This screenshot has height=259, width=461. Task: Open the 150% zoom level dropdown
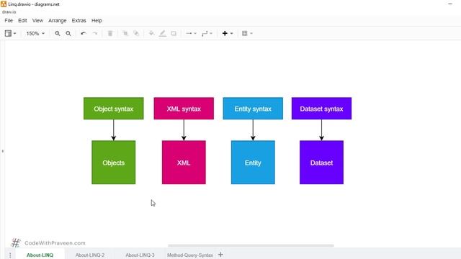point(35,34)
